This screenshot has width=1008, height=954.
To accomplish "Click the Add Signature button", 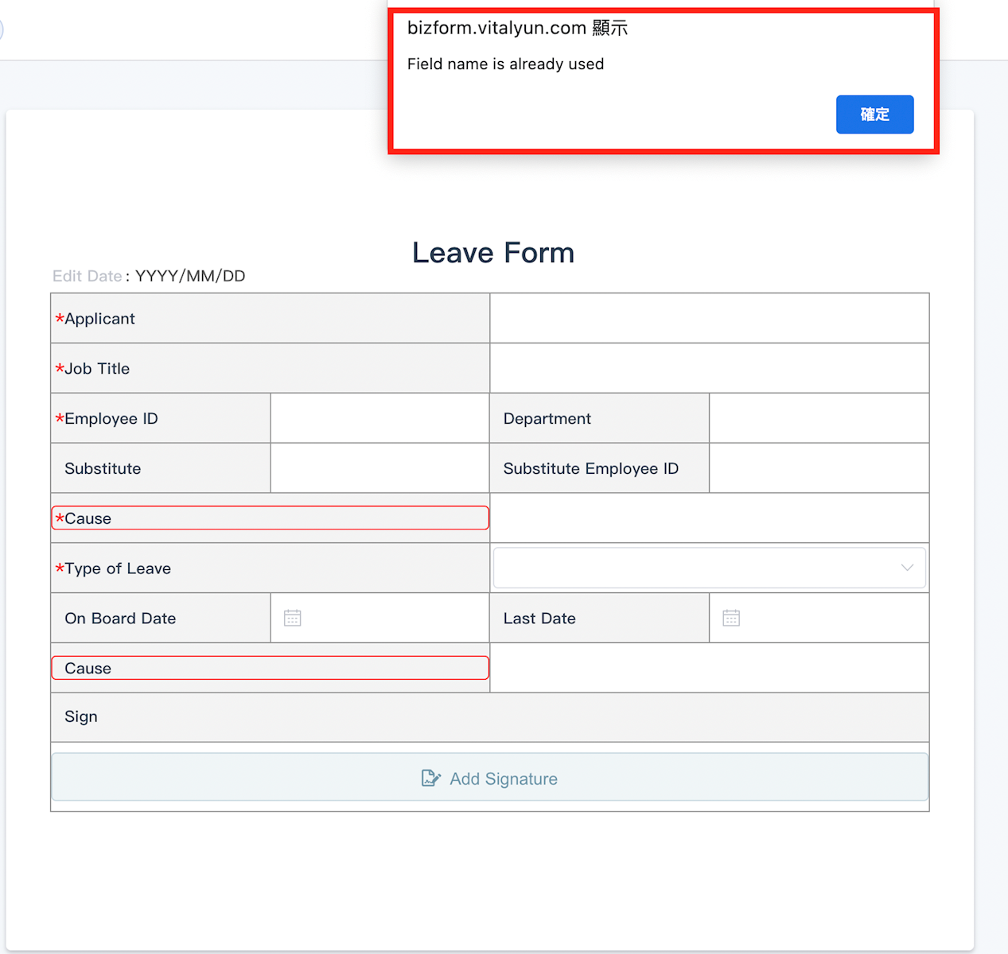I will coord(490,778).
